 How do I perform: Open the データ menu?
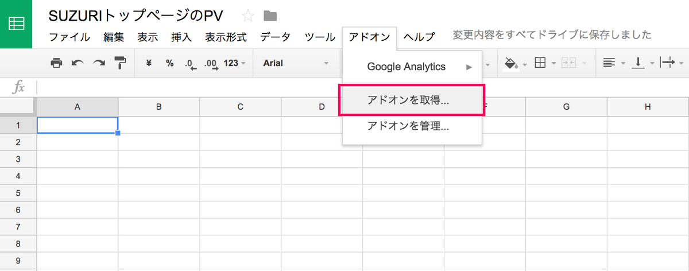(275, 37)
